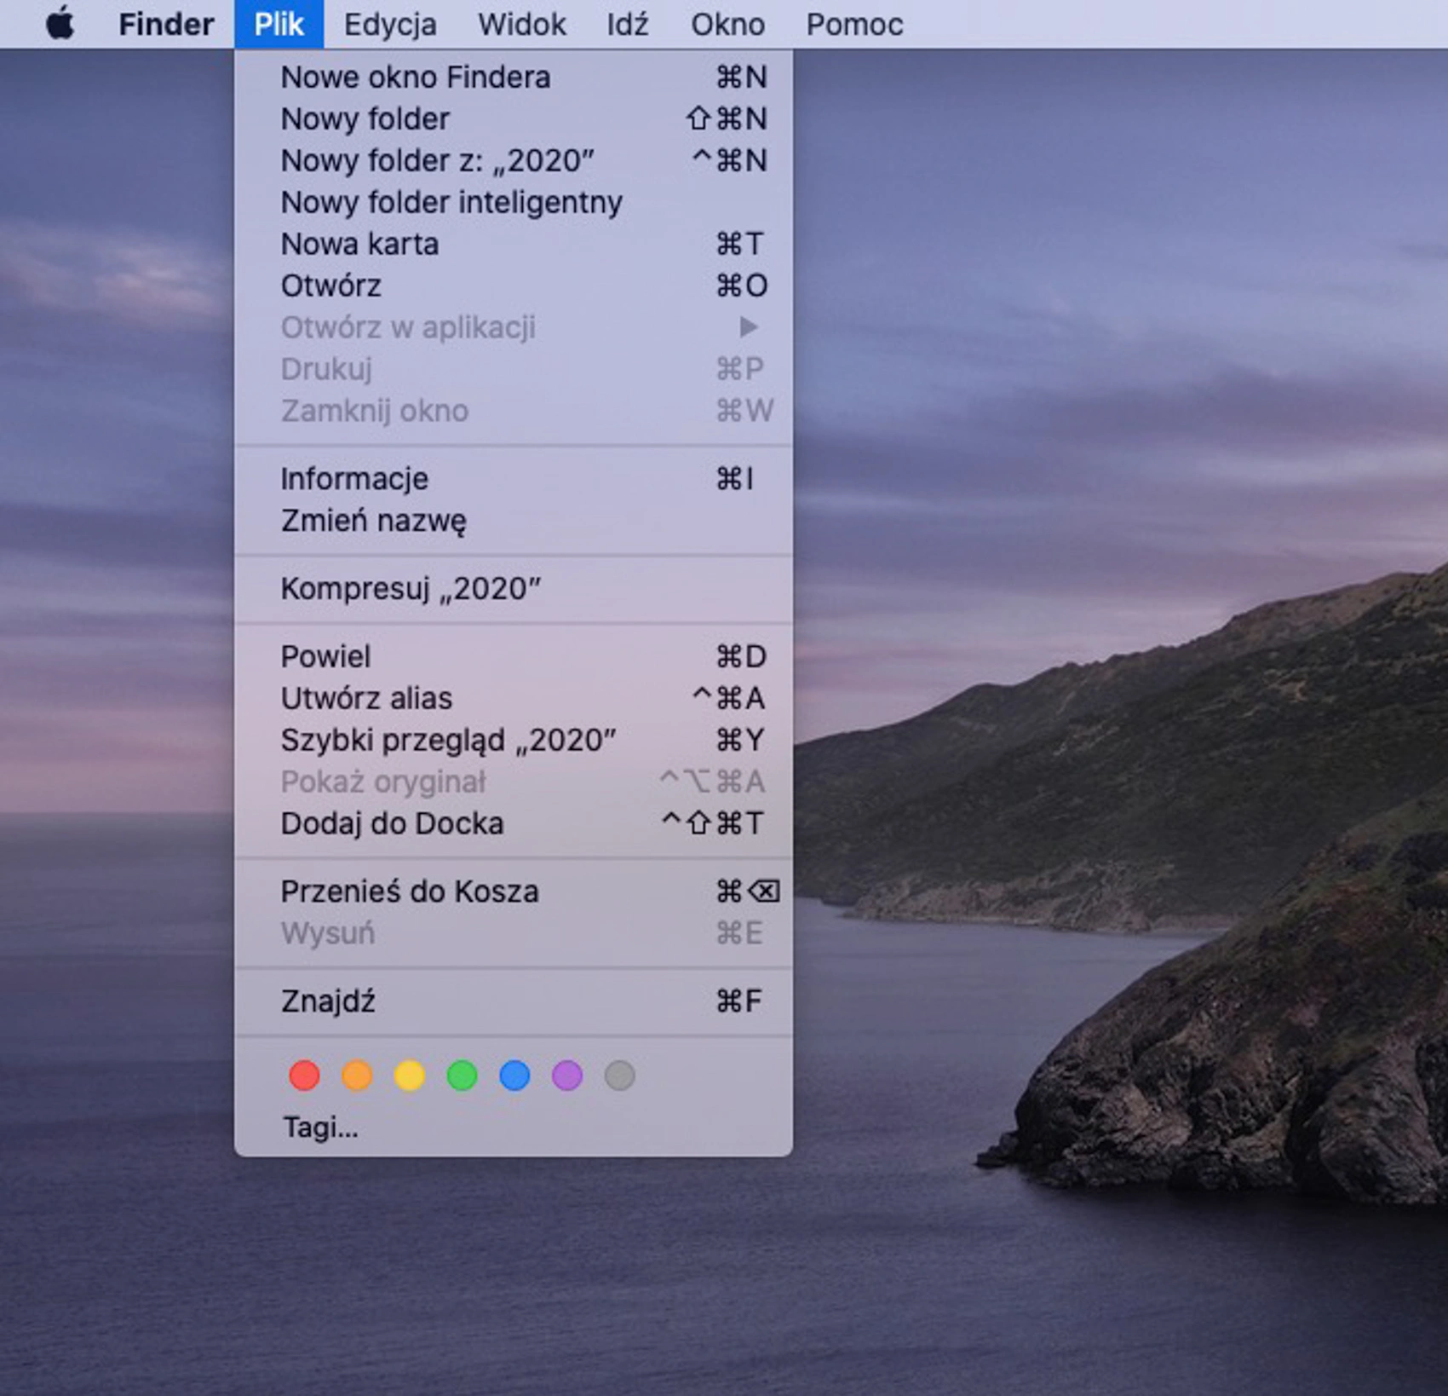Close the open Plik menu
This screenshot has height=1396, width=1448.
(279, 24)
